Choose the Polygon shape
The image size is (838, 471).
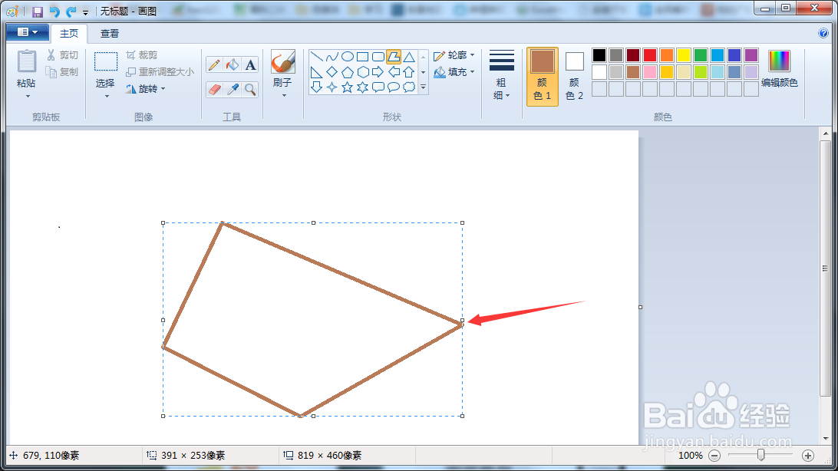(x=394, y=57)
